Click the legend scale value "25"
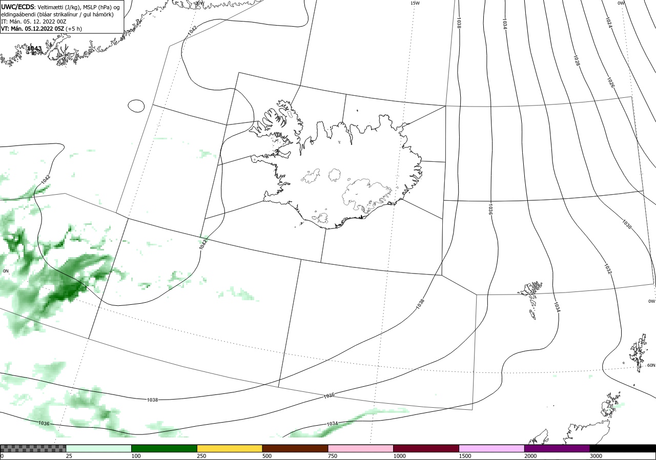This screenshot has width=656, height=460. [x=69, y=456]
